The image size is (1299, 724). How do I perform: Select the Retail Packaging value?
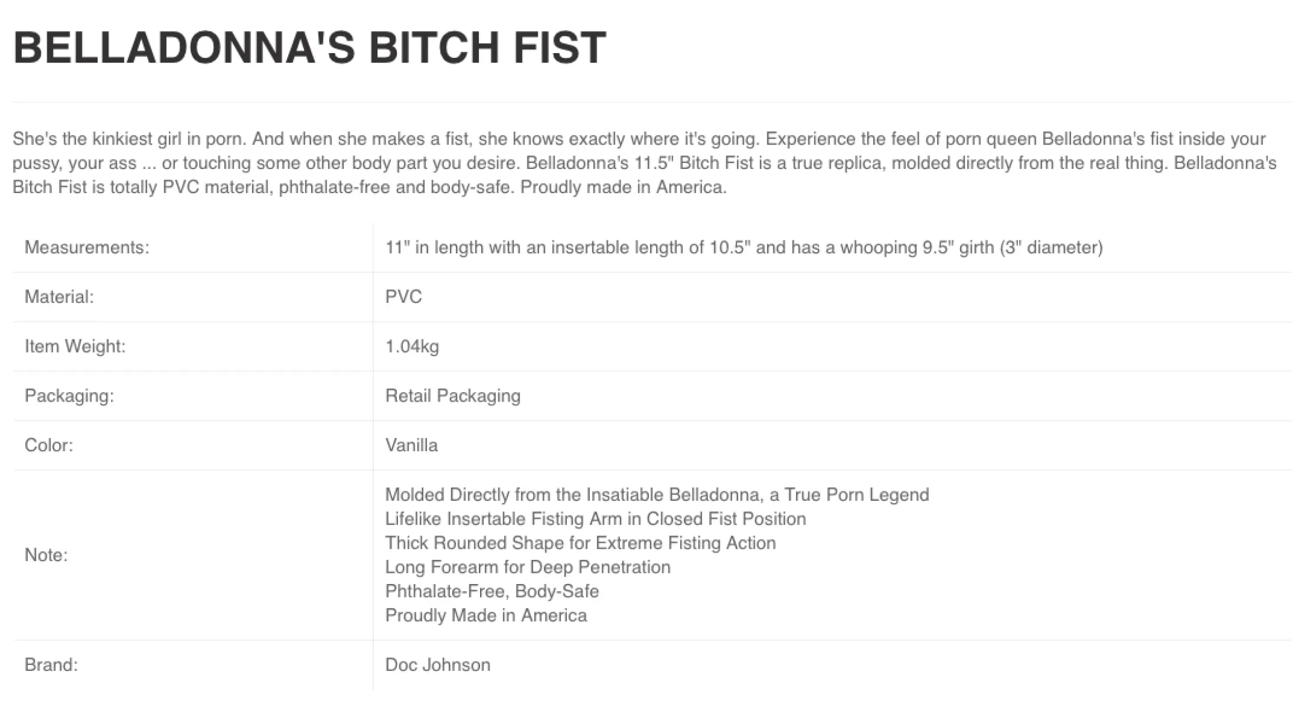point(452,396)
